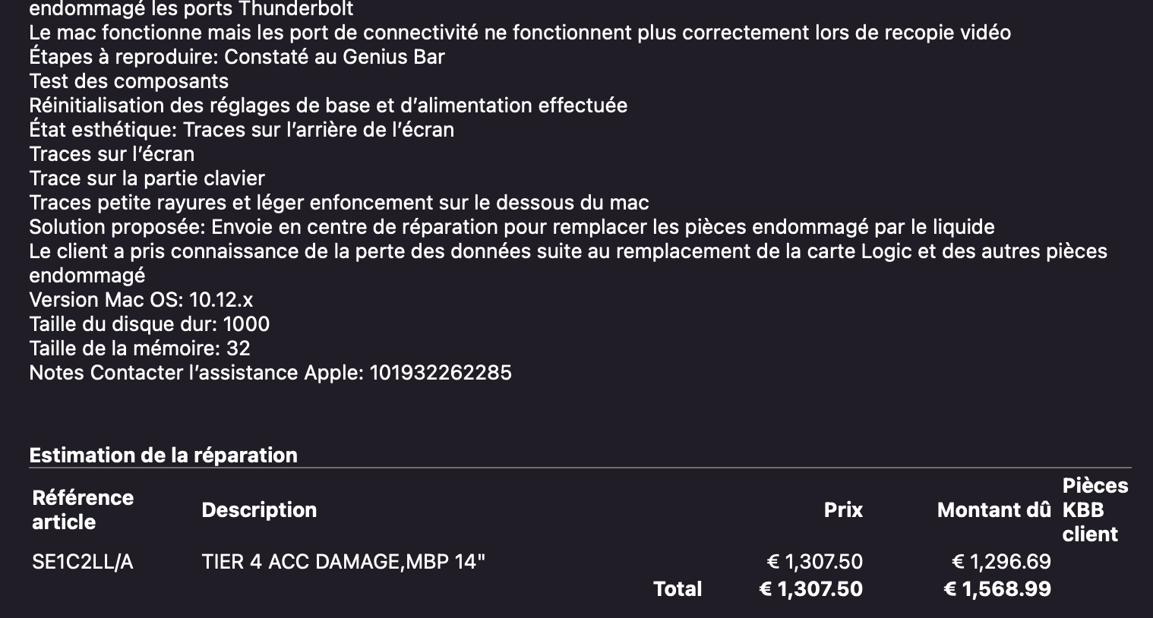Click the "Étapes à reproduire" line
The height and width of the screenshot is (618, 1153).
[x=237, y=57]
